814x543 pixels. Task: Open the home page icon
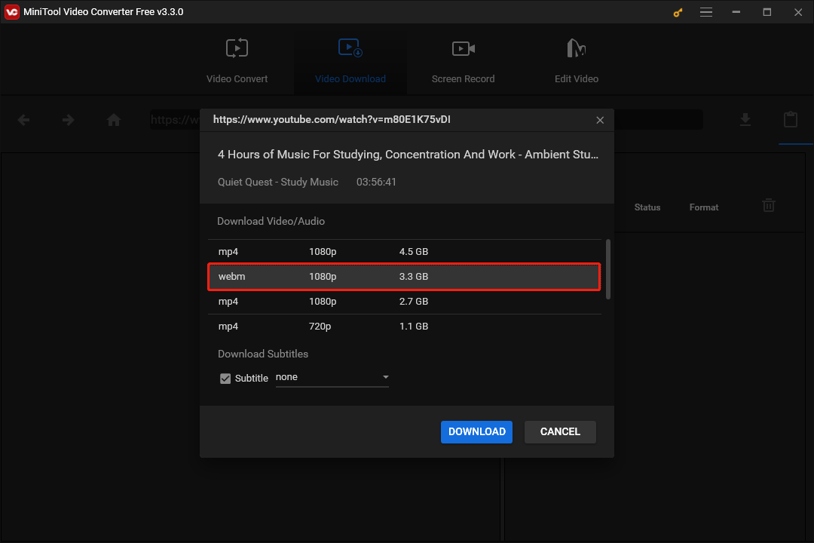pyautogui.click(x=113, y=119)
